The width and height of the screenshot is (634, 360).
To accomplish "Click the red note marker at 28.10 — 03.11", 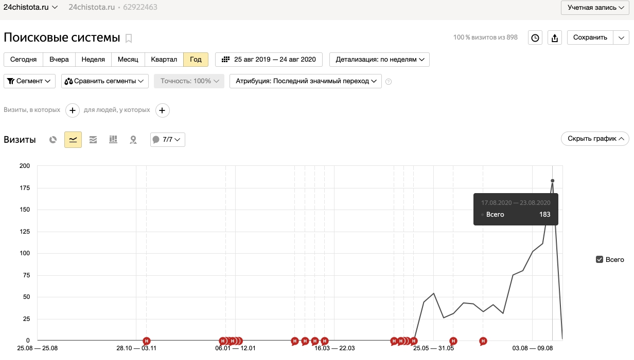I will (x=147, y=341).
